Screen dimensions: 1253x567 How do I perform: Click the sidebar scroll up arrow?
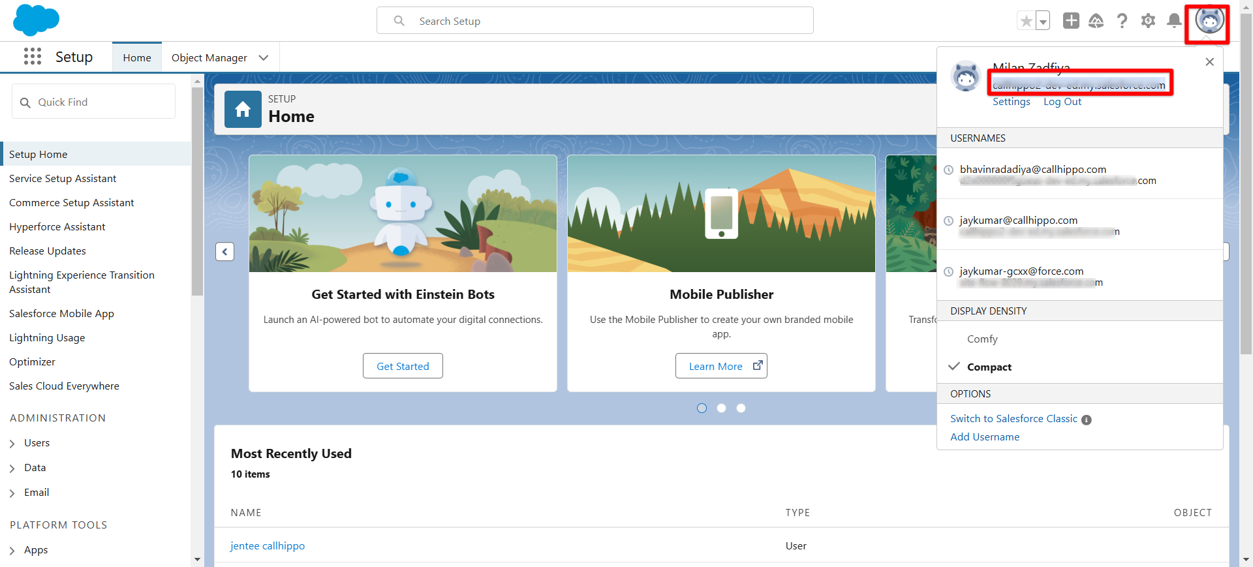tap(197, 82)
